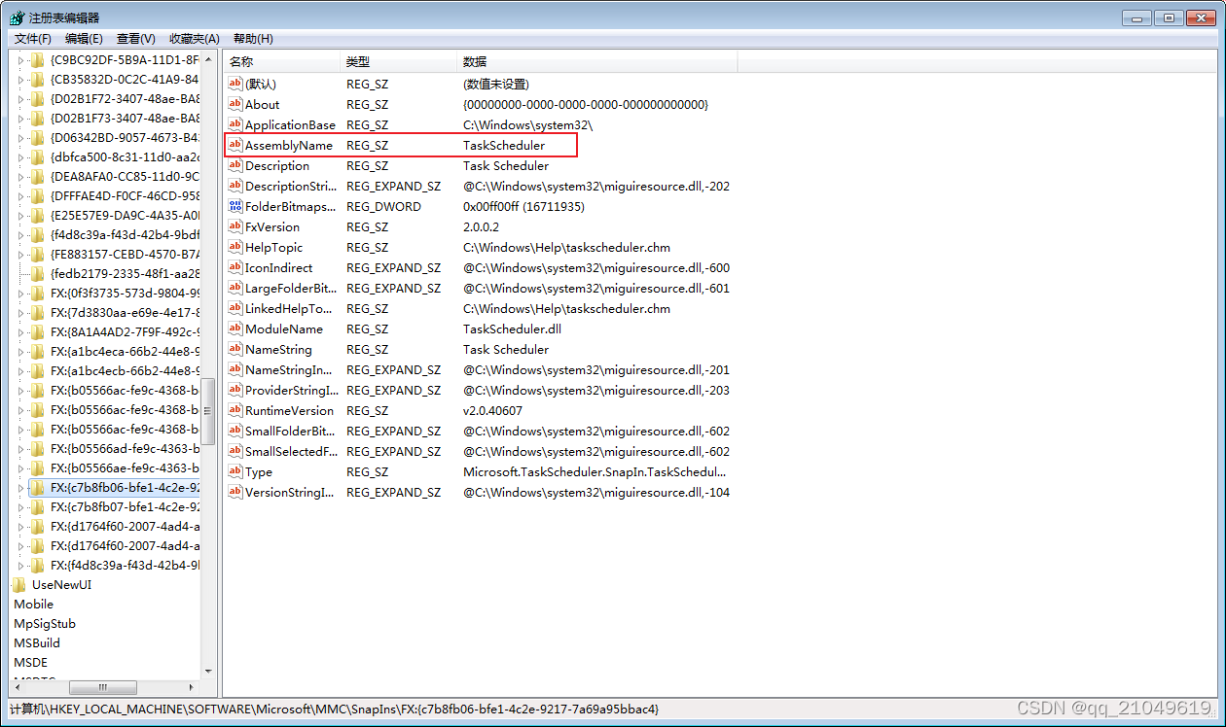
Task: Expand the FX:{c7b8fb07-bfe1-4c2e key
Action: pos(20,506)
